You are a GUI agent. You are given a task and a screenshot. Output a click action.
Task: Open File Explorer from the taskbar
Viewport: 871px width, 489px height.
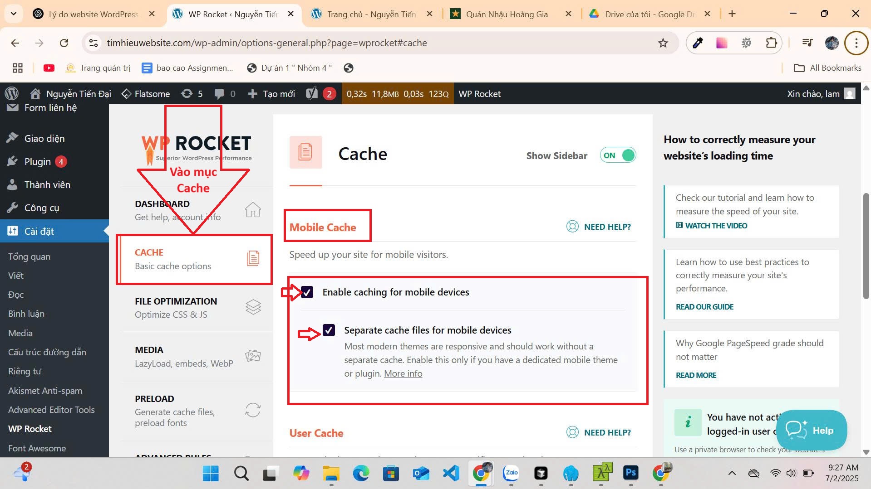(331, 474)
